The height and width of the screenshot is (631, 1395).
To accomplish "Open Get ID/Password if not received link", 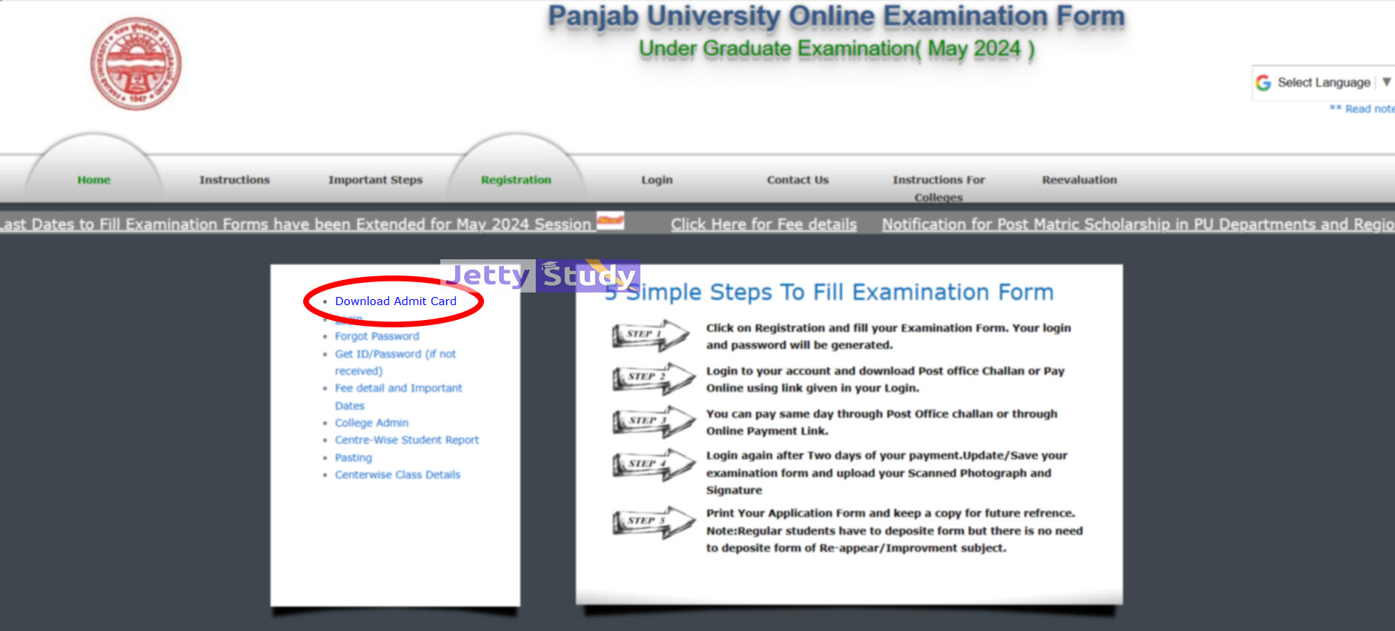I will tap(395, 362).
